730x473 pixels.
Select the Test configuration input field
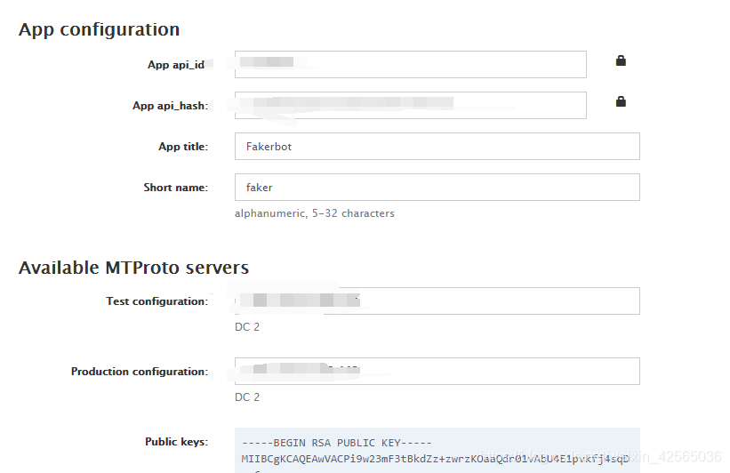pos(437,301)
